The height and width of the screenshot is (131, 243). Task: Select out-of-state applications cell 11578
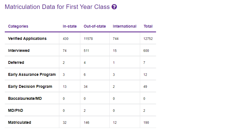(88, 39)
